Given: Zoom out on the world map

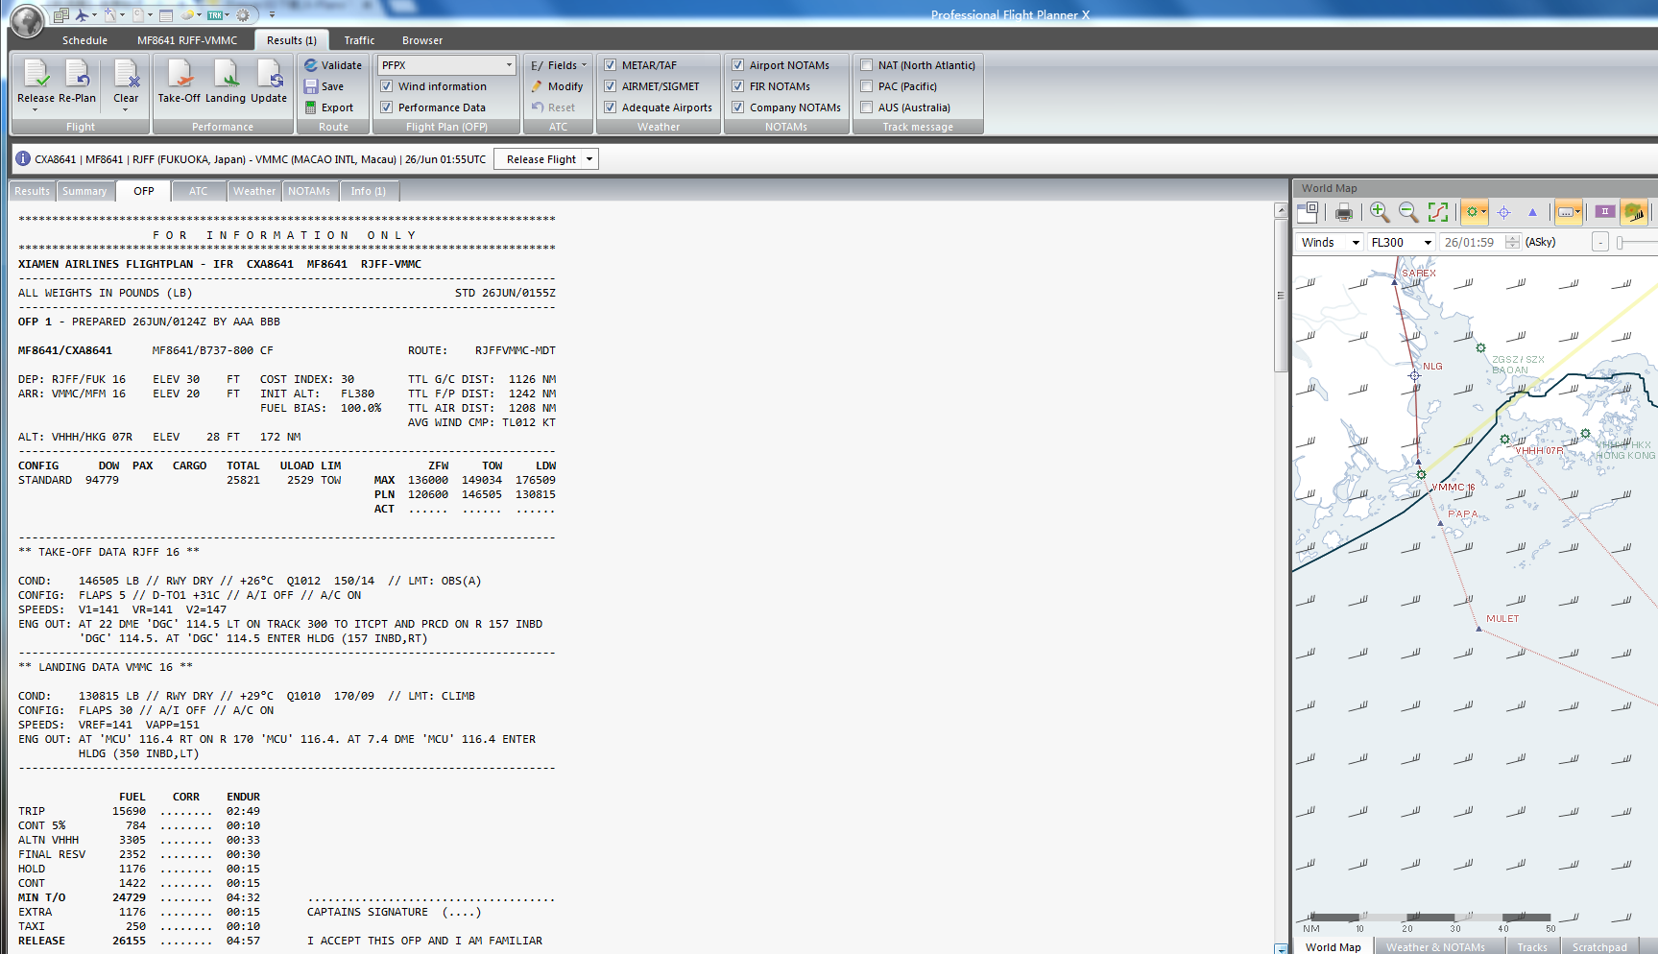Looking at the screenshot, I should (1408, 212).
